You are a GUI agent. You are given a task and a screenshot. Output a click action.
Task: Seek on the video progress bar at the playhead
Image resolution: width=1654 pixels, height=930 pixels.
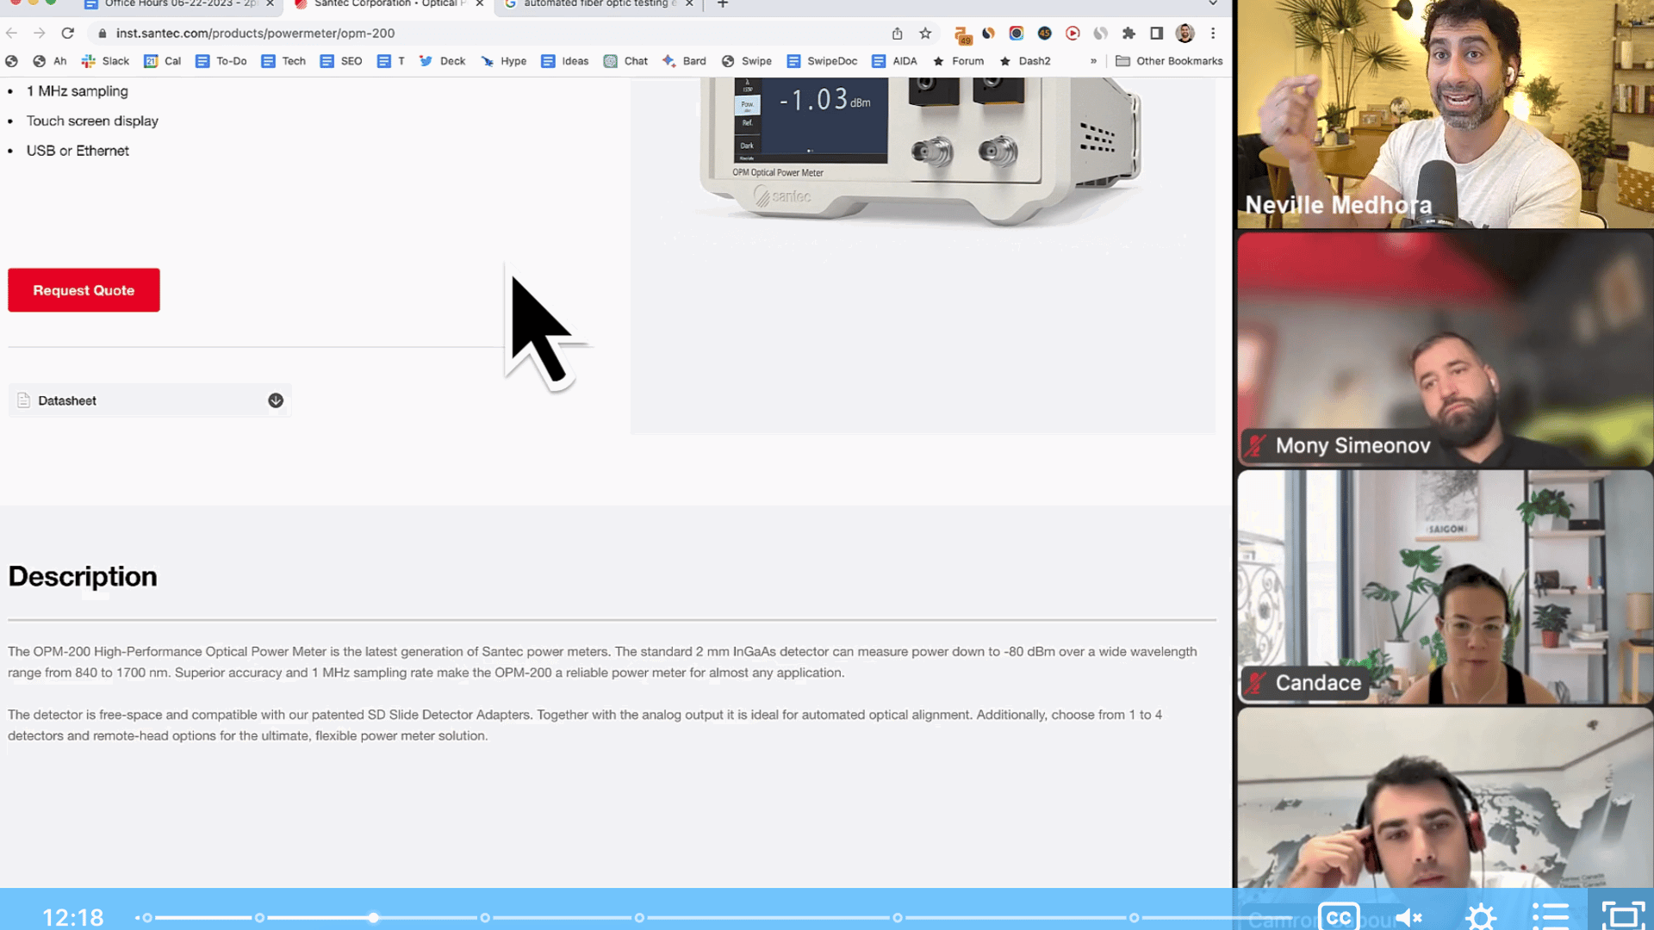click(x=373, y=918)
